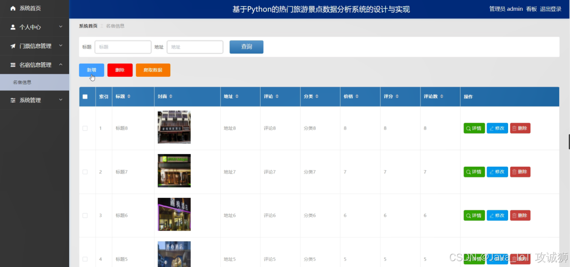Click 删除 for row 标题6

tap(520, 215)
